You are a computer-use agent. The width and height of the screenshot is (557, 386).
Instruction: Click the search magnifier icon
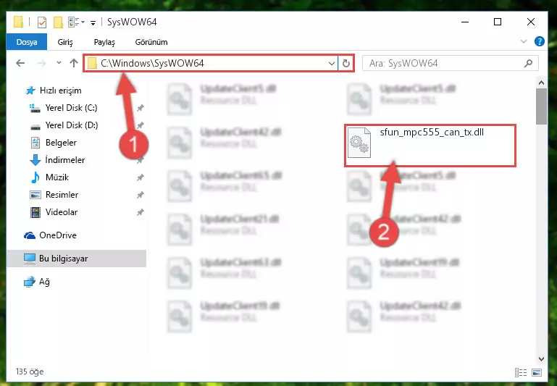point(528,63)
